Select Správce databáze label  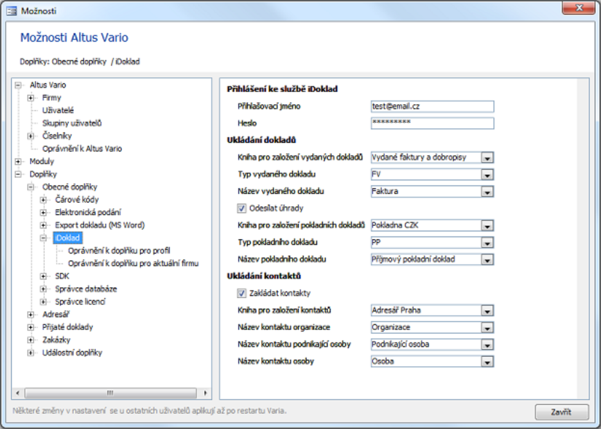86,289
